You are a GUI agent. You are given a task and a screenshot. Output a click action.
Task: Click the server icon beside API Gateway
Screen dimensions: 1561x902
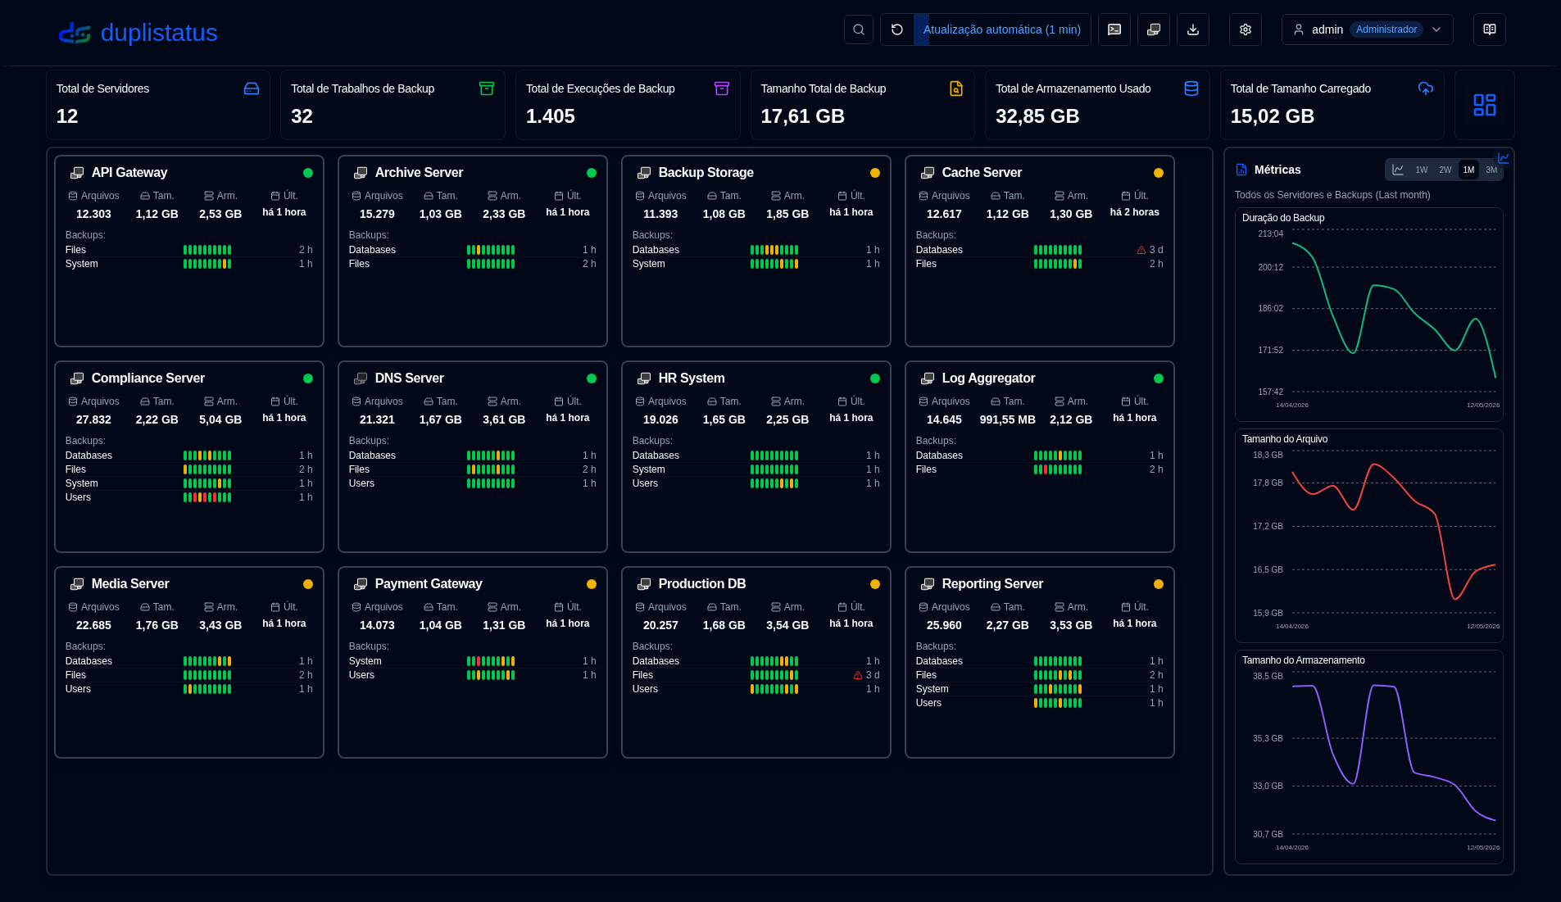click(x=77, y=173)
